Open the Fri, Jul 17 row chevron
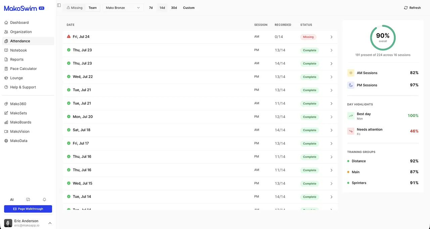 click(331, 144)
